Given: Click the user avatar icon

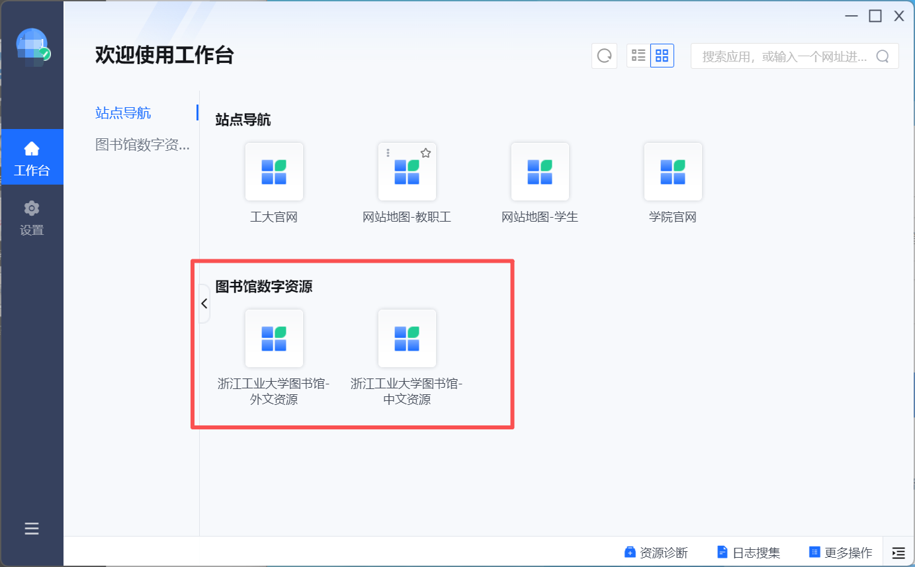Looking at the screenshot, I should tap(32, 45).
